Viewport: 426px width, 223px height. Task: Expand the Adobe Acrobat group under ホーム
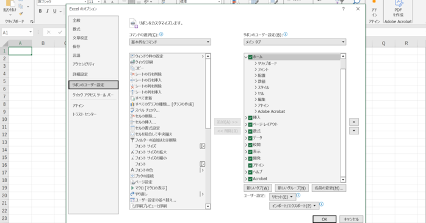tap(256, 111)
